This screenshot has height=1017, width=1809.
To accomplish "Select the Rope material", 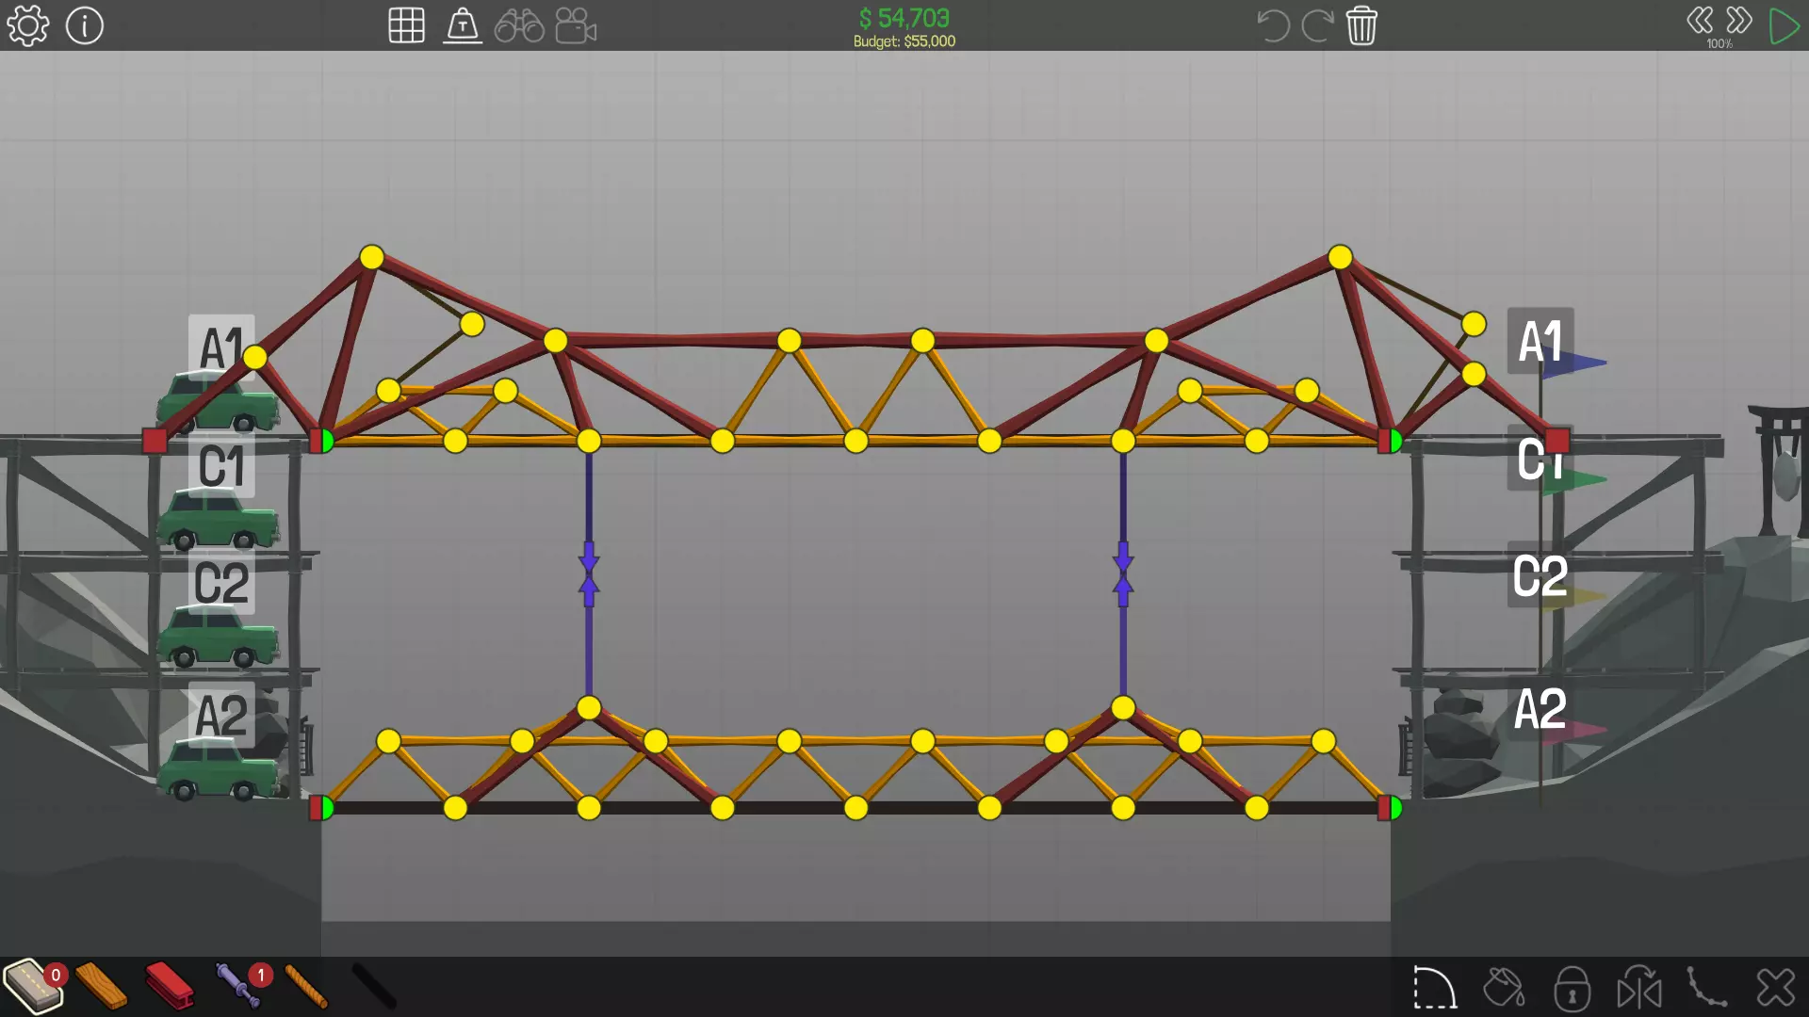I will pos(306,986).
